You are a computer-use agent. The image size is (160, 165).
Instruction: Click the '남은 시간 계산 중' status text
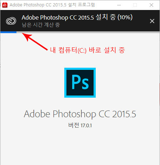click(41, 25)
